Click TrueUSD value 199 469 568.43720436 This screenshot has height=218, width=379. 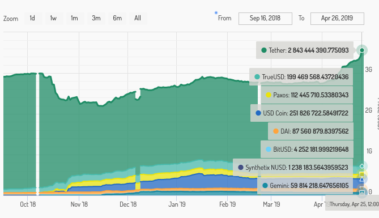(x=318, y=77)
